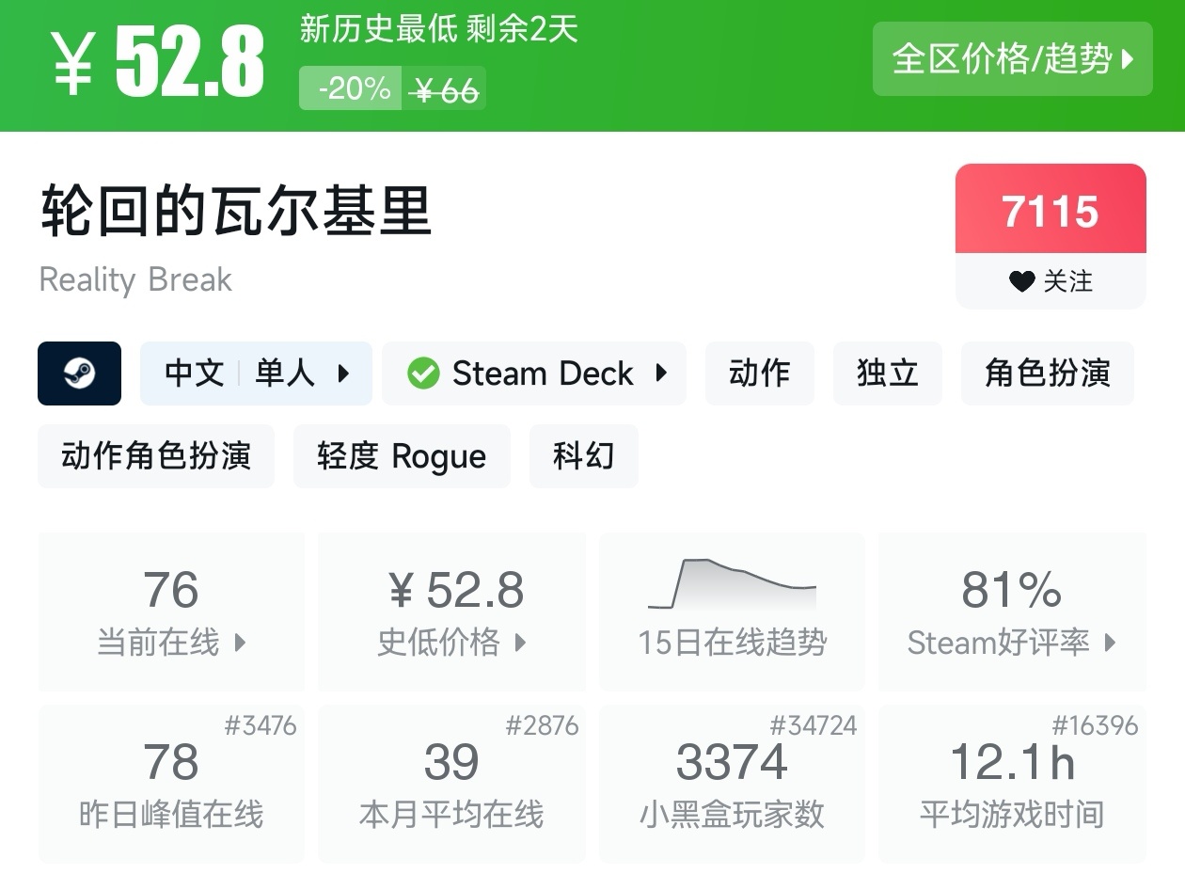Select the 动作 genre tag
The image size is (1185, 874).
(759, 373)
